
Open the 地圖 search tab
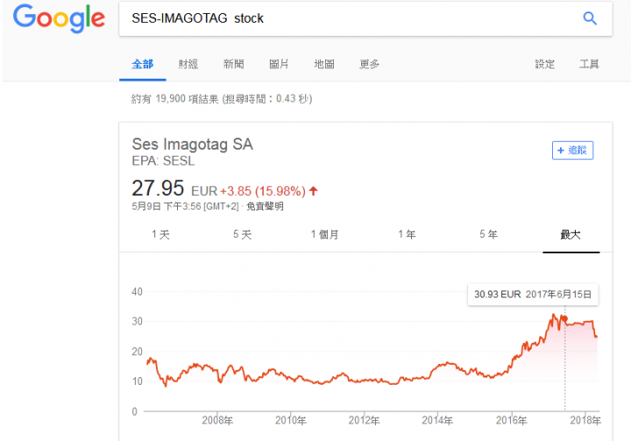click(x=324, y=64)
